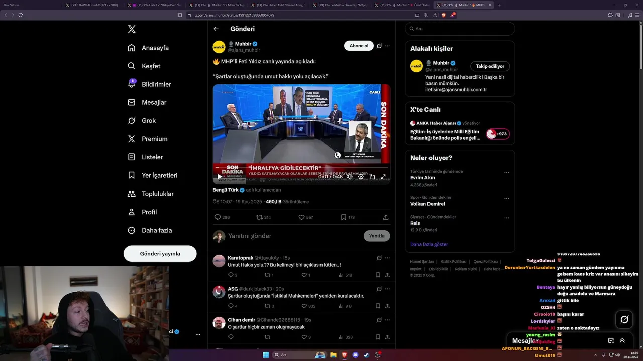Like the main post with 557 likes
Screen dimensions: 643x361
pyautogui.click(x=306, y=217)
